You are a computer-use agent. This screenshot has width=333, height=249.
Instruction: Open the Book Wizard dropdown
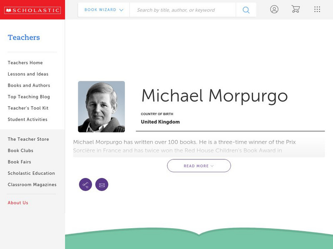104,10
